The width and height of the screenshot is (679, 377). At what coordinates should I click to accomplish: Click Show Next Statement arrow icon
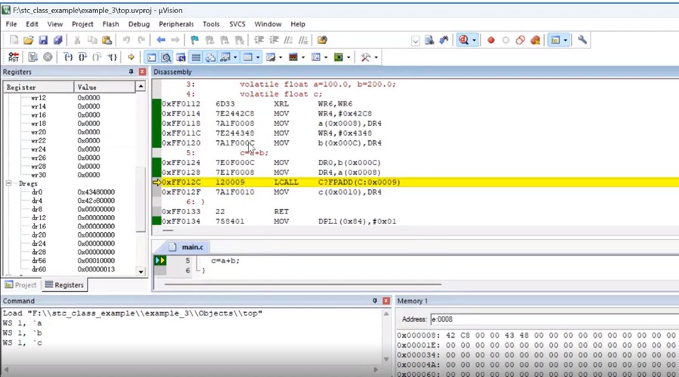tap(131, 57)
